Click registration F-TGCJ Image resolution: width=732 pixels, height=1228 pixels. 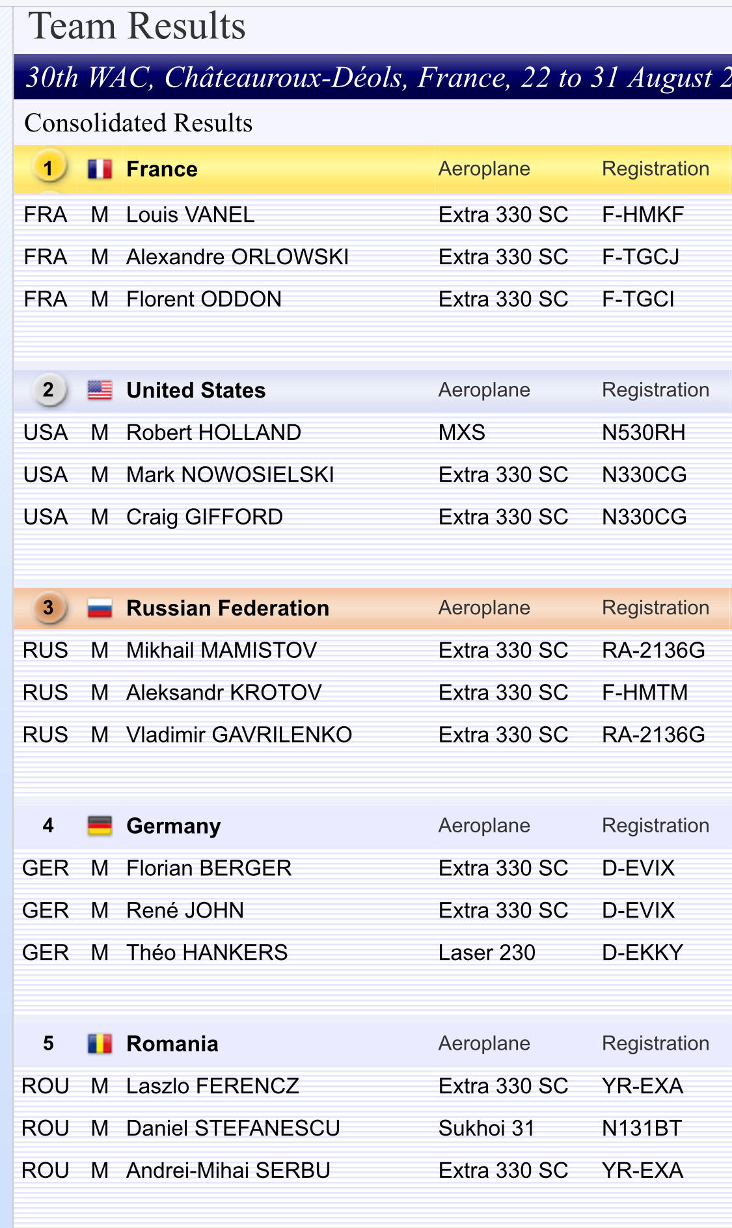(x=641, y=257)
